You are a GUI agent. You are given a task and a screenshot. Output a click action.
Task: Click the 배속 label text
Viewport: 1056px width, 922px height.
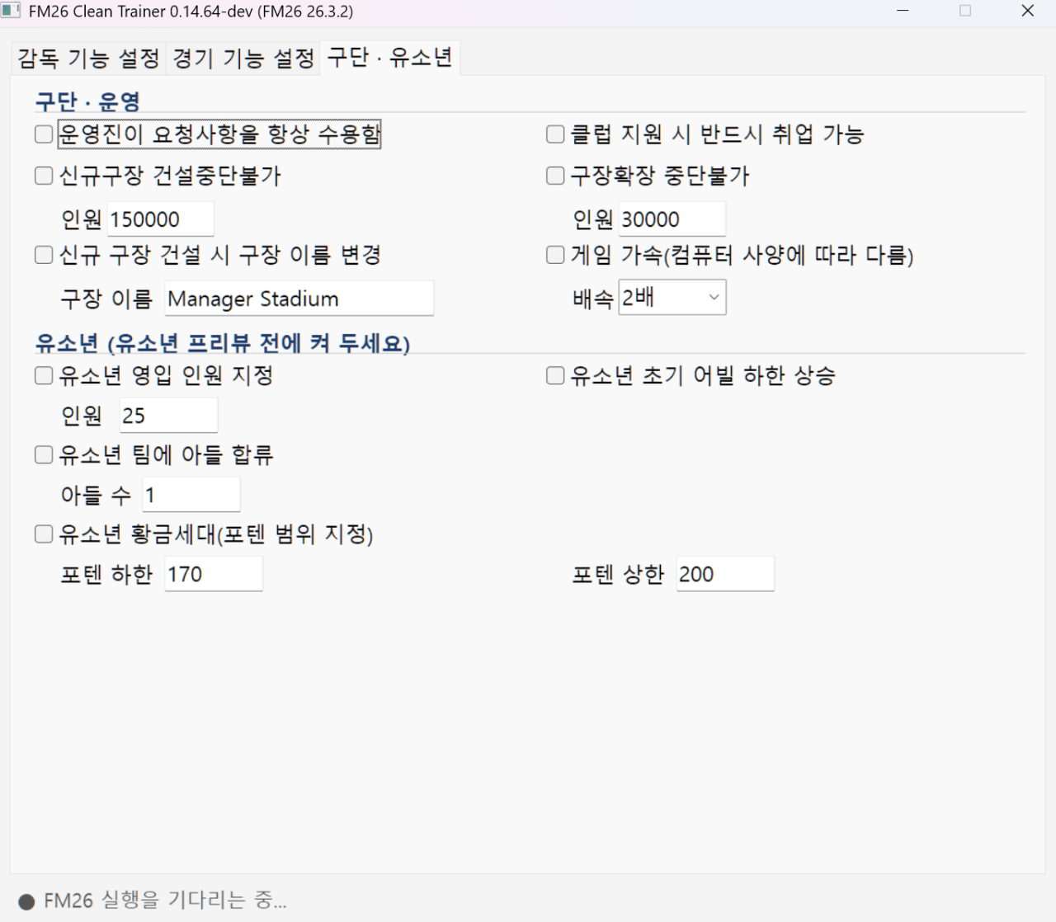pyautogui.click(x=593, y=299)
